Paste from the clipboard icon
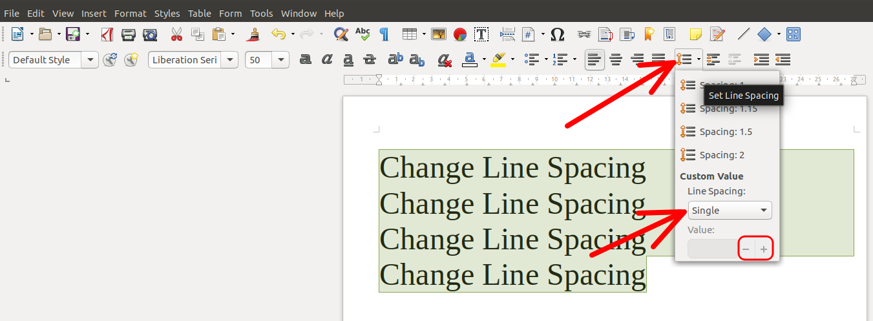The height and width of the screenshot is (321, 873). [219, 34]
